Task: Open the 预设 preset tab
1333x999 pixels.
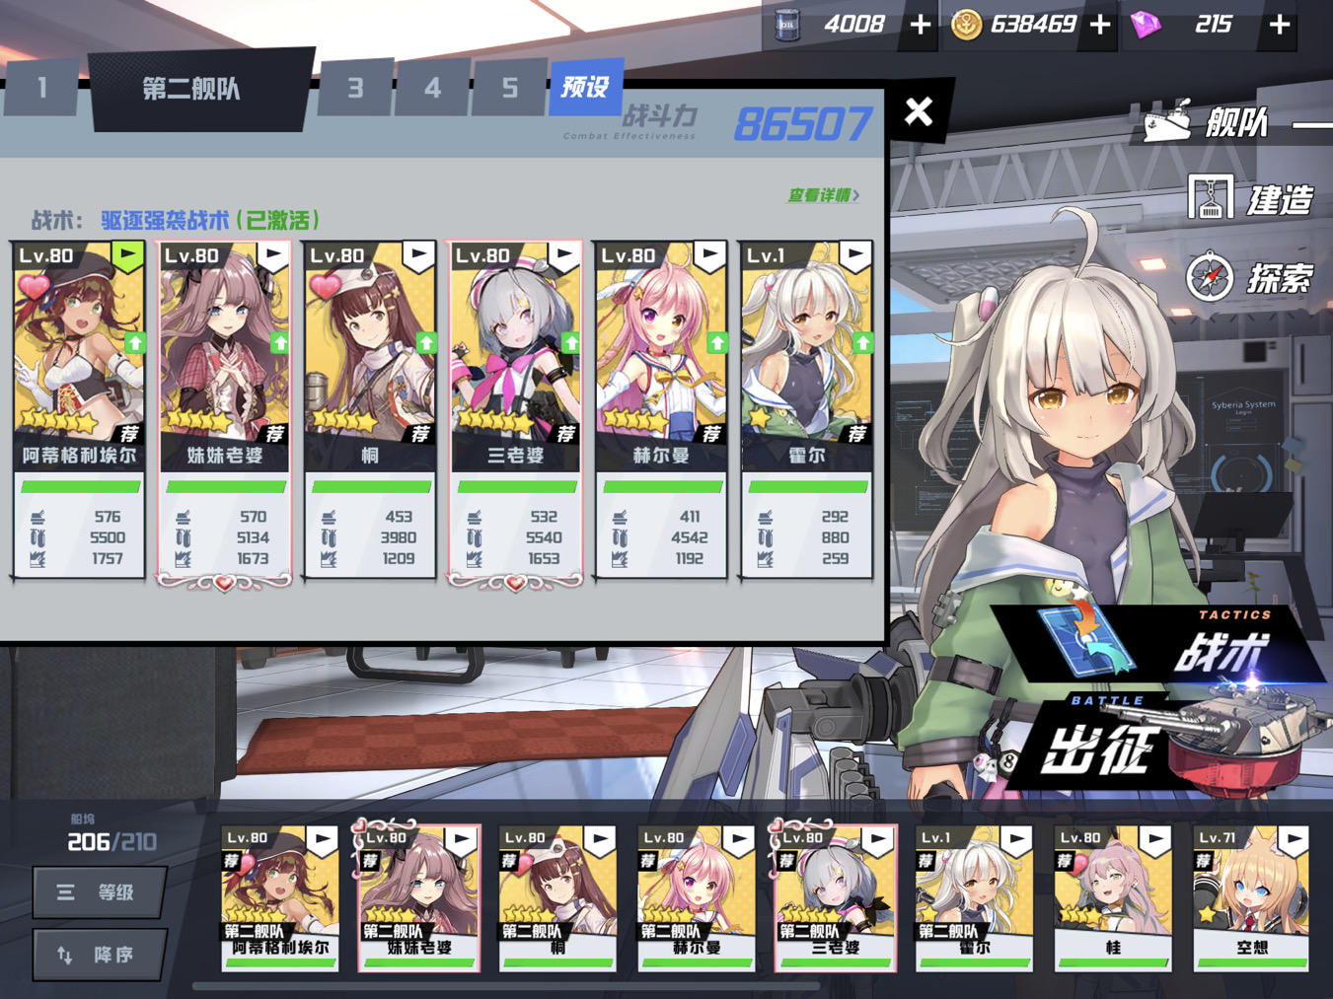Action: 585,87
